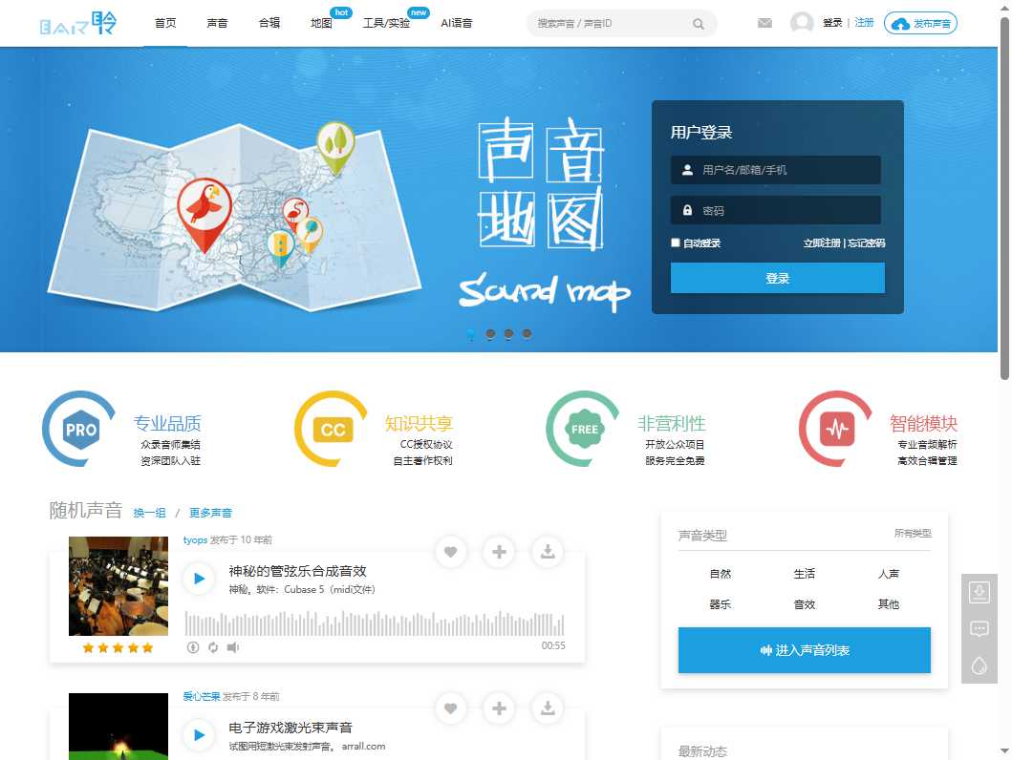The image size is (1012, 760).
Task: Click the 进入声音列表 button
Action: click(x=804, y=649)
